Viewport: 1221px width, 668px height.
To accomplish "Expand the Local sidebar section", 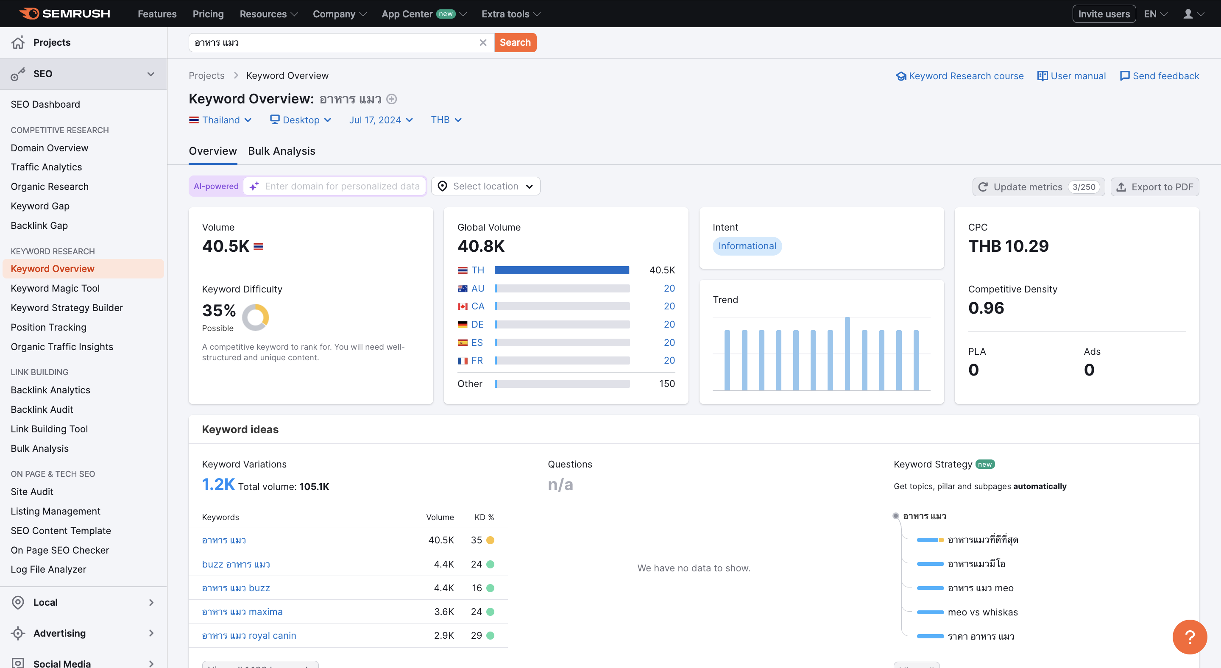I will pyautogui.click(x=151, y=602).
